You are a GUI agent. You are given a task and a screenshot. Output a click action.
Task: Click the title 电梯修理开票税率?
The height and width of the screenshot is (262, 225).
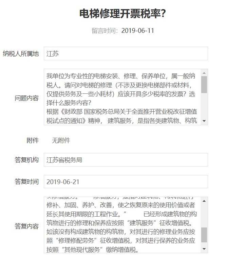123,13
